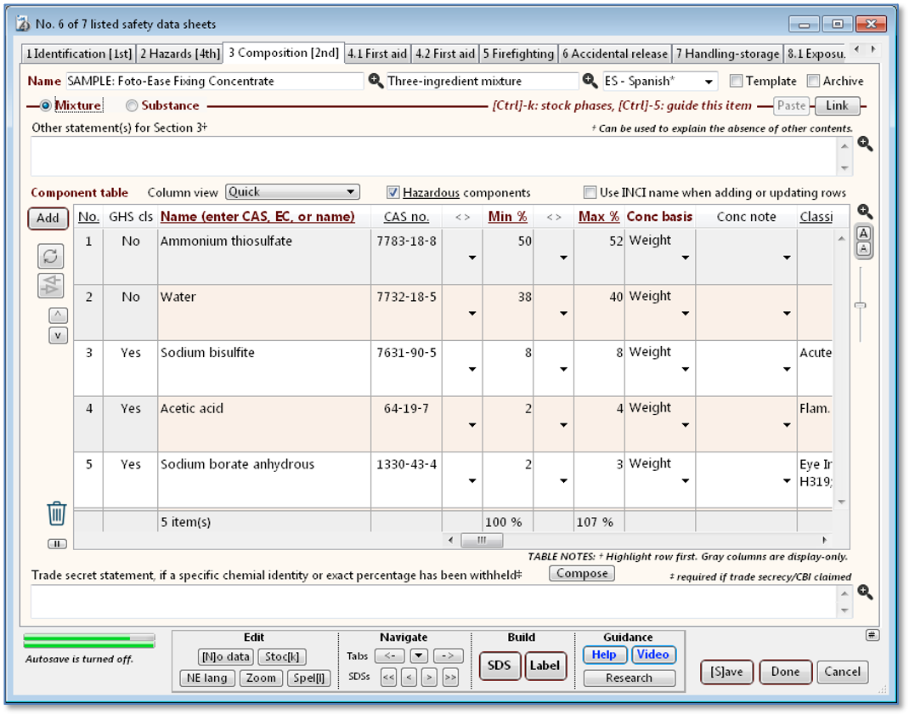Build the SDS document
Image resolution: width=909 pixels, height=715 pixels.
pos(500,666)
